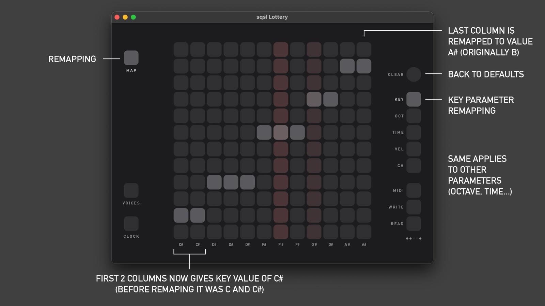Select the CH parameter pad

click(x=414, y=166)
